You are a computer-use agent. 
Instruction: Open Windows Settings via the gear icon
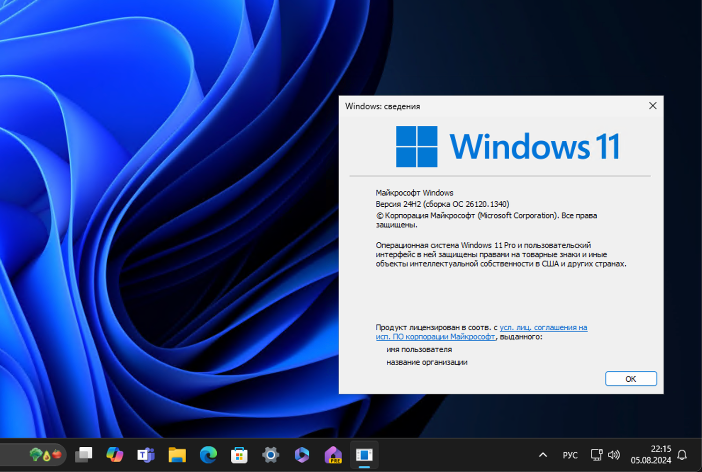[271, 454]
